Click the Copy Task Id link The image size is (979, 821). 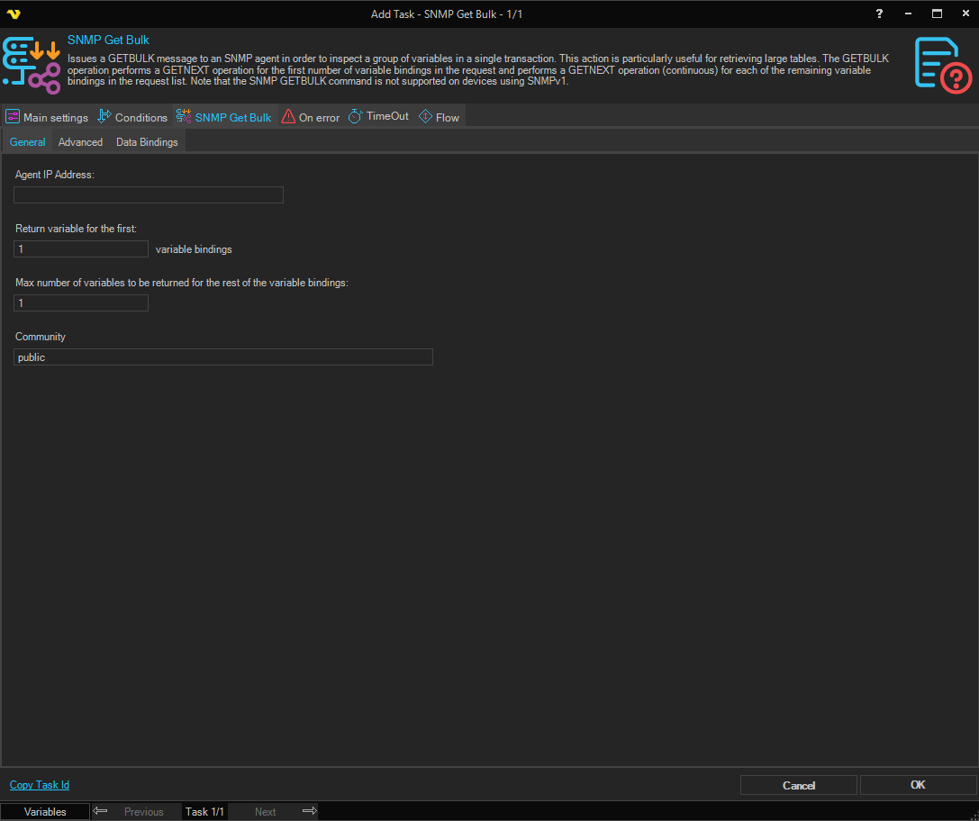(x=40, y=785)
